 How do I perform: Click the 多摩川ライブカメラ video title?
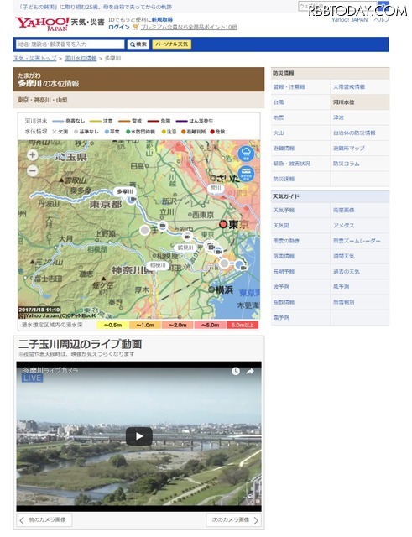coord(50,370)
